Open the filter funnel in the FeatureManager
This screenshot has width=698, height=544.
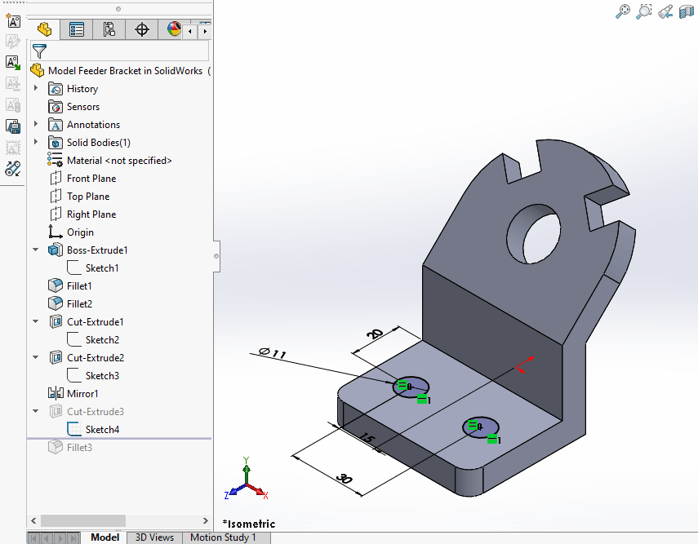pos(38,51)
